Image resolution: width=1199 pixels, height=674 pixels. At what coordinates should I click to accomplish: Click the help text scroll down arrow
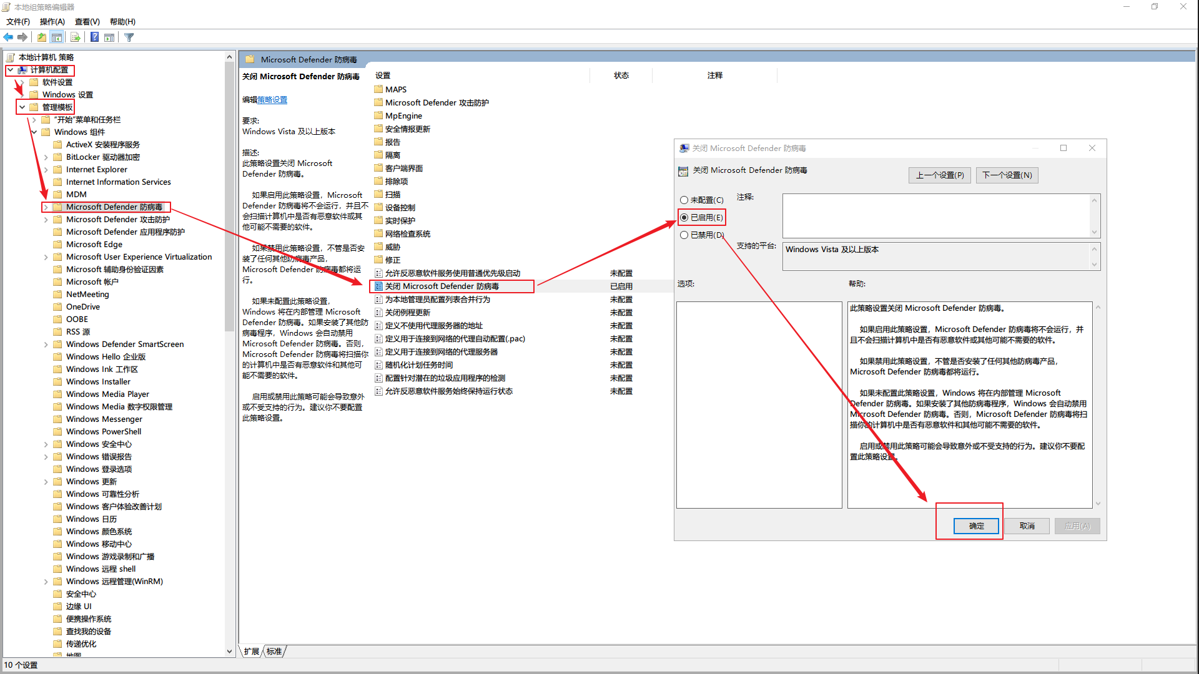coord(1098,504)
